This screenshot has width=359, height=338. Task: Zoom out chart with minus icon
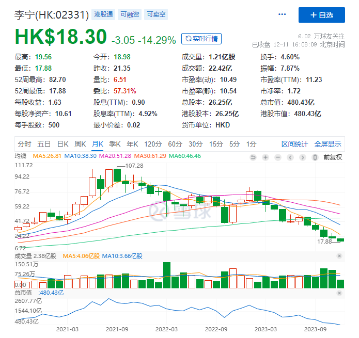click(x=278, y=157)
